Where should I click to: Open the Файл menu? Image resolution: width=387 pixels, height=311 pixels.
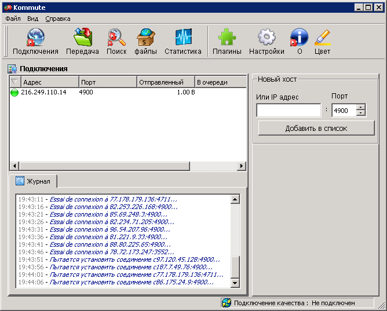[13, 19]
